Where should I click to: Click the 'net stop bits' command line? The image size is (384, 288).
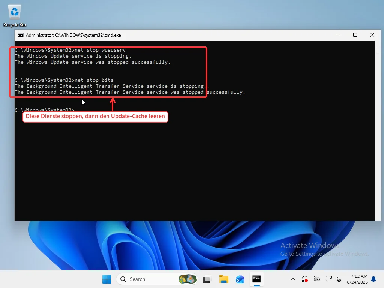[x=64, y=80]
